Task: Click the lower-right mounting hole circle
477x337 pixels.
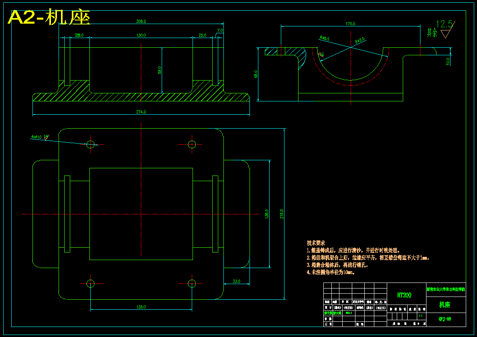Action: tap(192, 284)
